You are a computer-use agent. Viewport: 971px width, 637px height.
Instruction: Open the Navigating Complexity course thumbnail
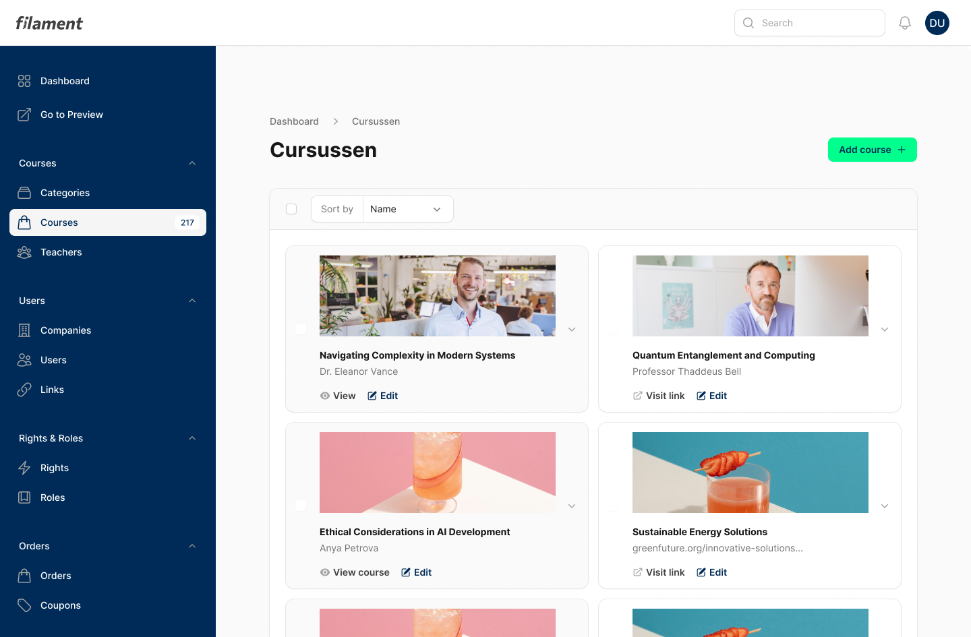point(438,296)
